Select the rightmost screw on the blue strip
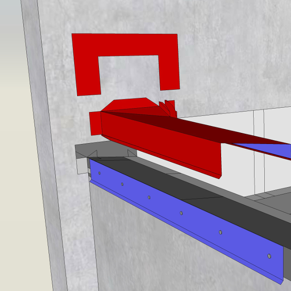 coord(269,255)
